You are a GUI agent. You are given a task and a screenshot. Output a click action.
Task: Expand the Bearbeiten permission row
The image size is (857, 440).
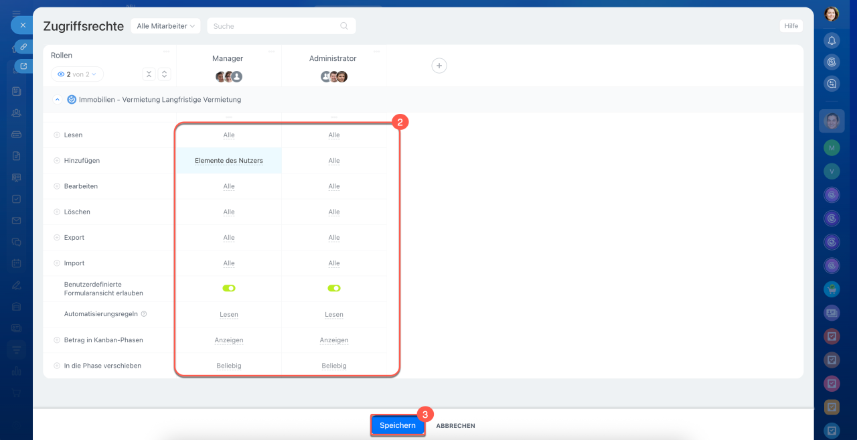click(57, 186)
